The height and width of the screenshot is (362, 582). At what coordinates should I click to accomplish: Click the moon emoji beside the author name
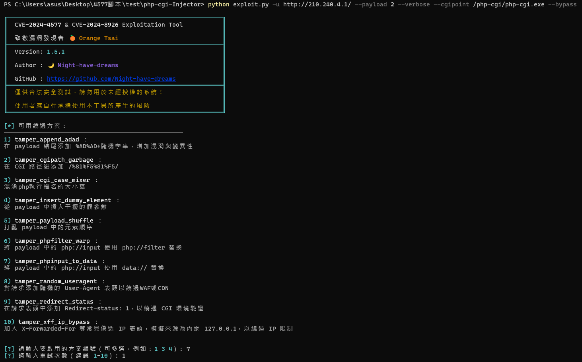coord(51,65)
